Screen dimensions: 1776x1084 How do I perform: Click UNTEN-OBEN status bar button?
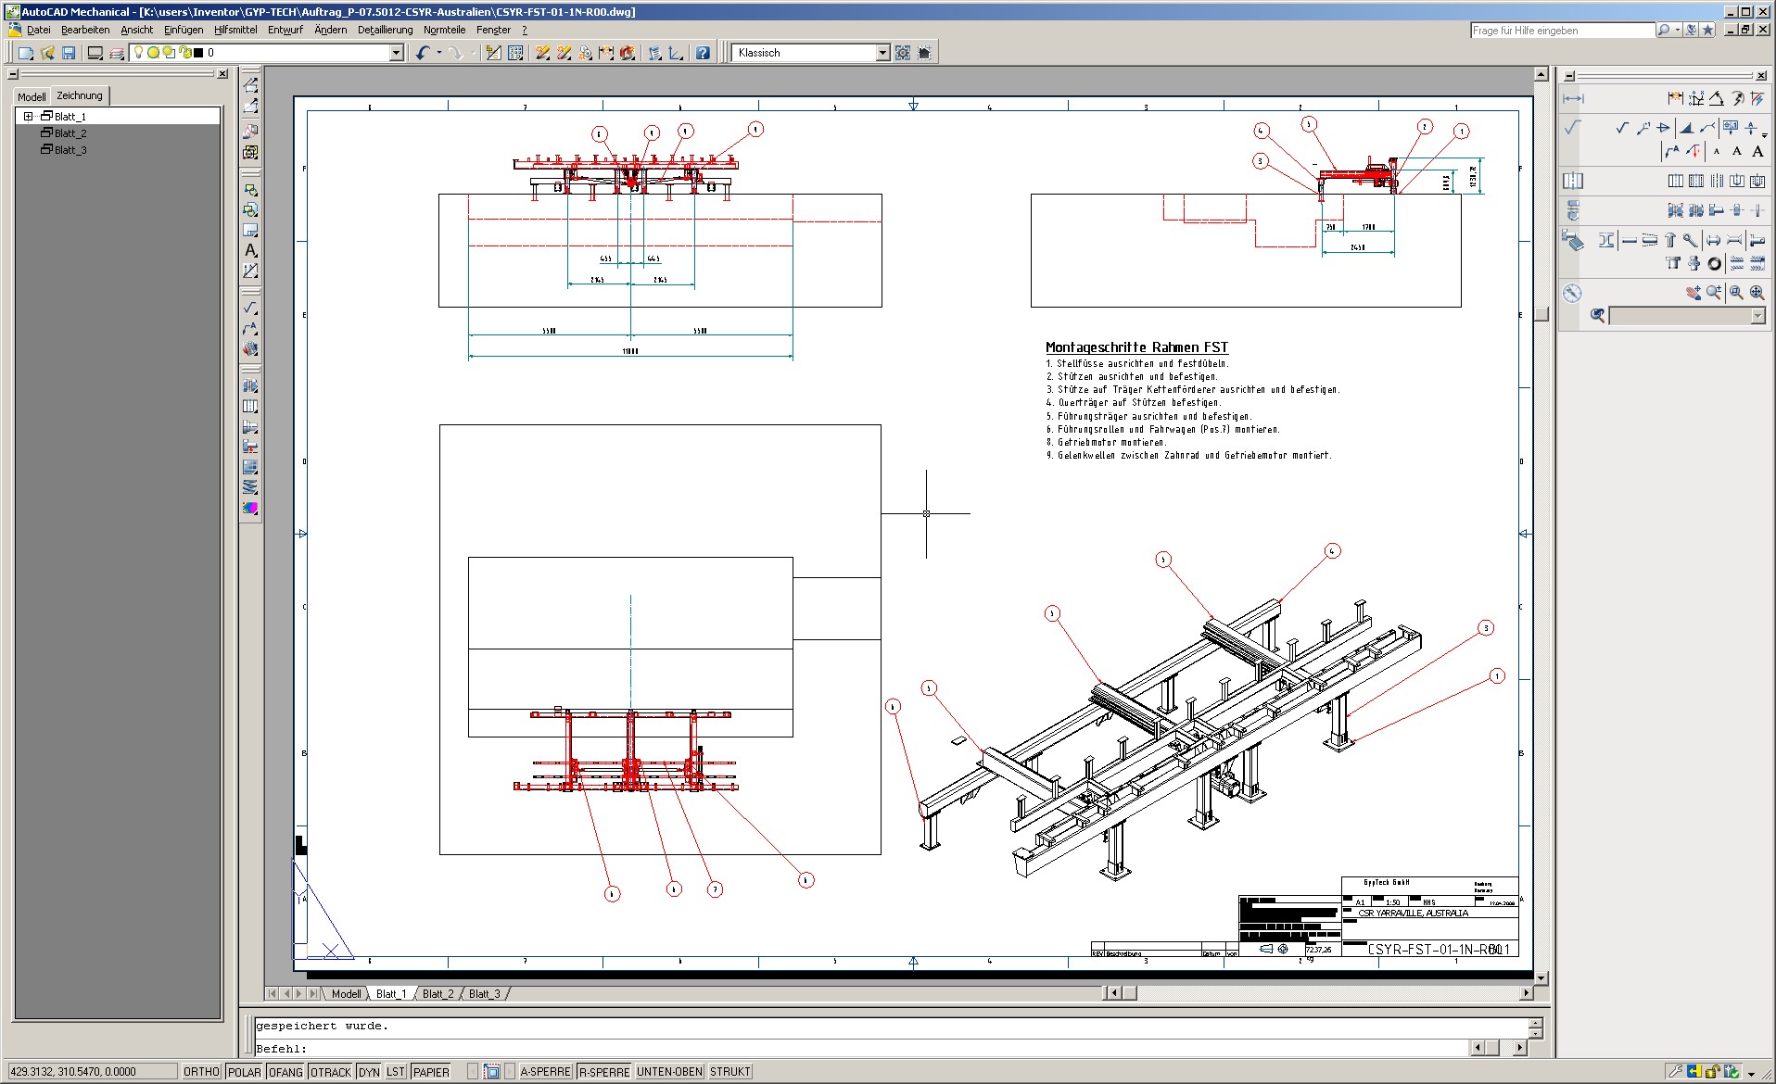click(x=669, y=1072)
